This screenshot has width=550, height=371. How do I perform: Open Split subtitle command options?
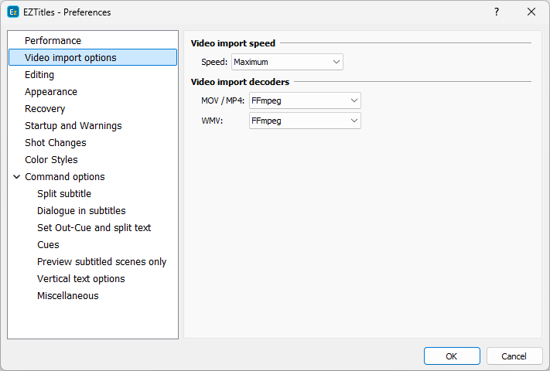click(63, 194)
